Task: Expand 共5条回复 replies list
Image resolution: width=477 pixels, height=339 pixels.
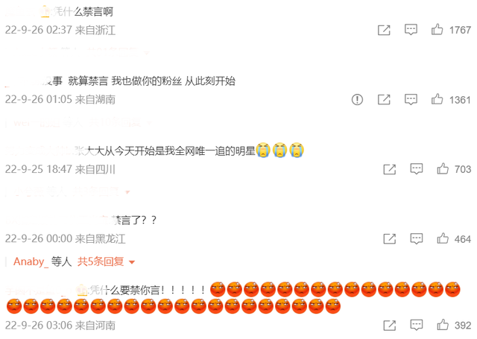Action: click(x=101, y=262)
